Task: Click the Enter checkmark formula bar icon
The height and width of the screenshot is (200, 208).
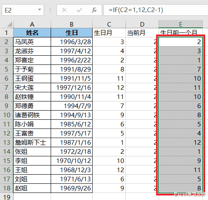Action: coord(79,10)
